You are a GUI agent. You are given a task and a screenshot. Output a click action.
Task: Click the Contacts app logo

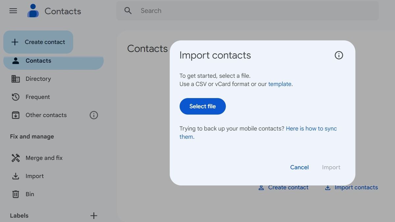point(33,11)
